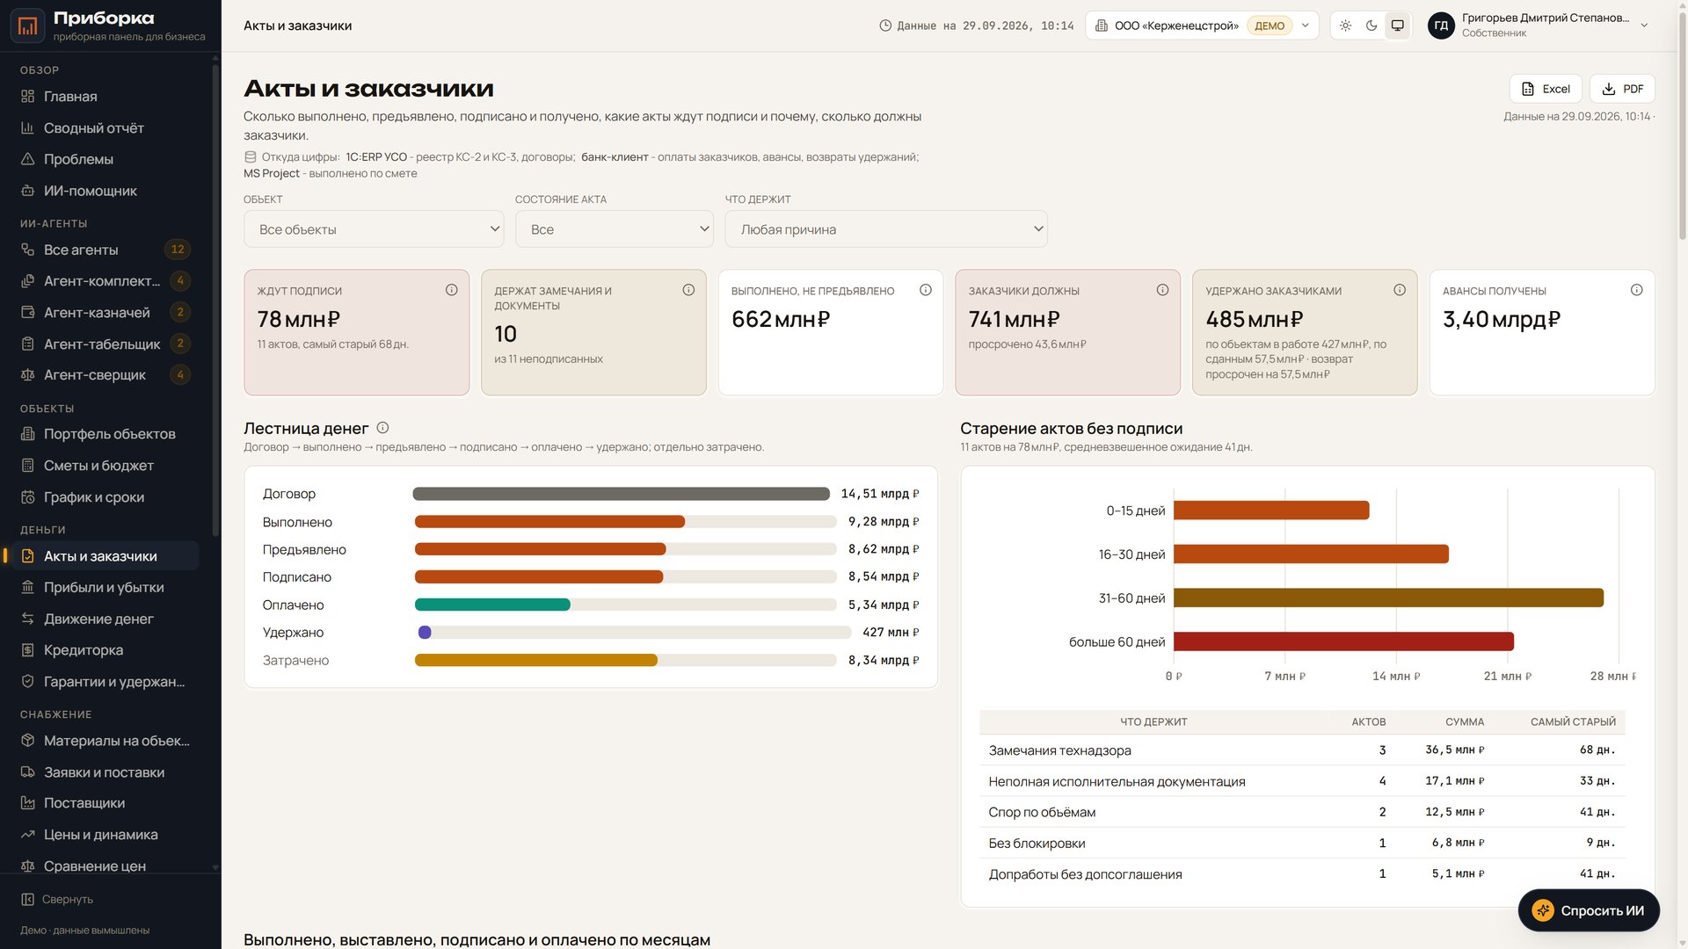Open Кредиторка in sidebar

105,650
